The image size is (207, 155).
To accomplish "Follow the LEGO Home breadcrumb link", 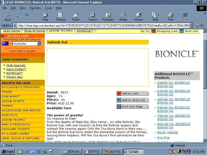I will click(x=12, y=31).
